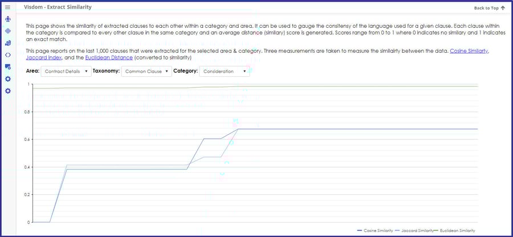513x237 pixels.
Task: Click the 0.4 y-axis label
Action: 27,167
